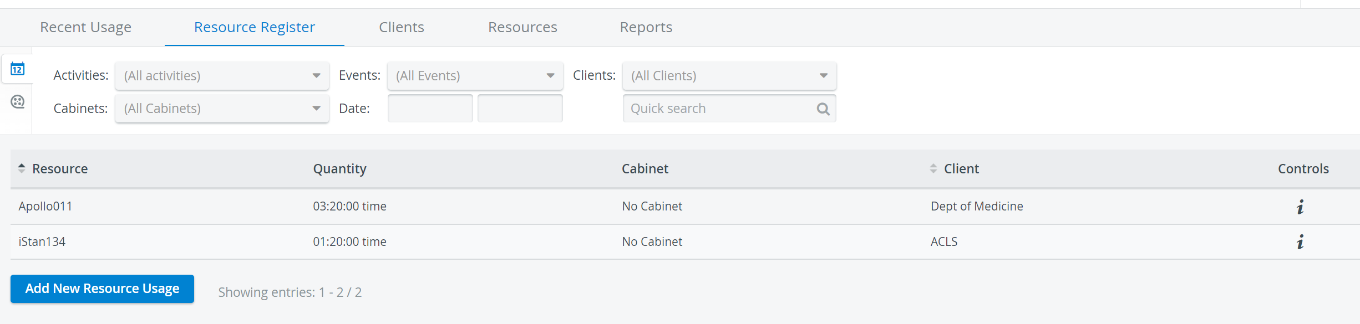Focus the Date end input field
The height and width of the screenshot is (324, 1360).
(520, 109)
